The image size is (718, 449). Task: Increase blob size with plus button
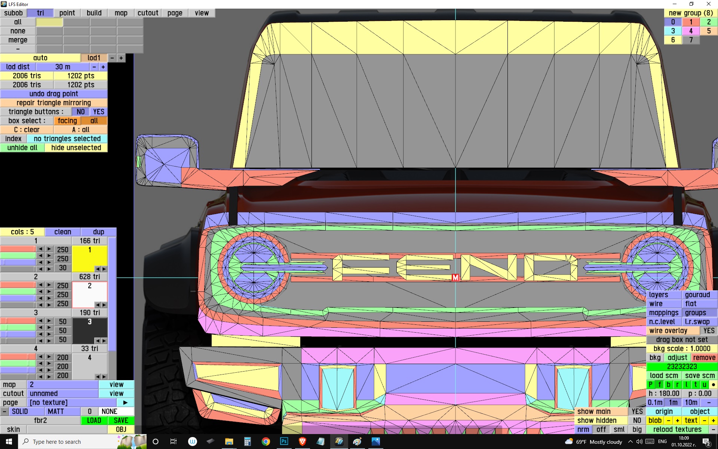pos(677,421)
